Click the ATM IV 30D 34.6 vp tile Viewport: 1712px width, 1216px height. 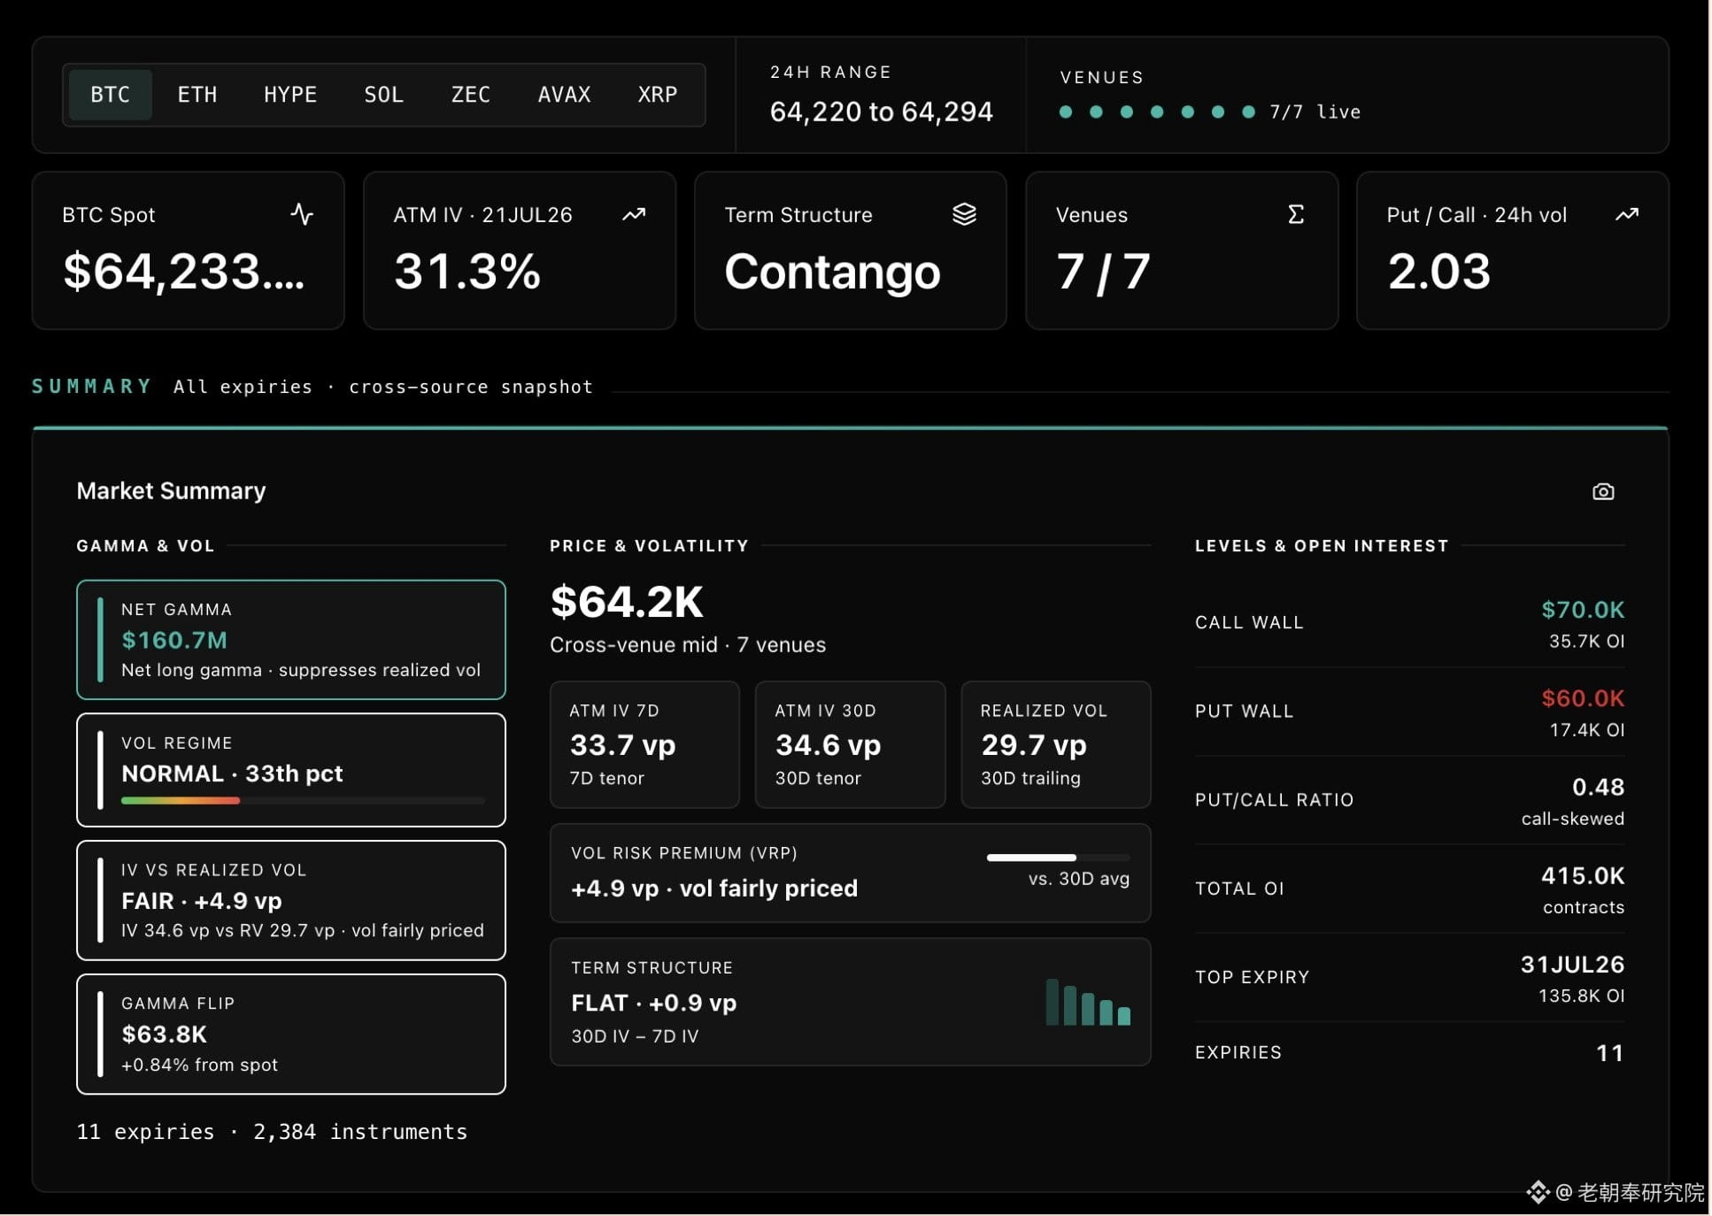(x=850, y=744)
